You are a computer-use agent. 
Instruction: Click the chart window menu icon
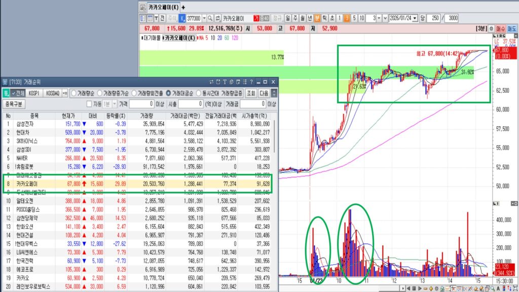pyautogui.click(x=143, y=7)
